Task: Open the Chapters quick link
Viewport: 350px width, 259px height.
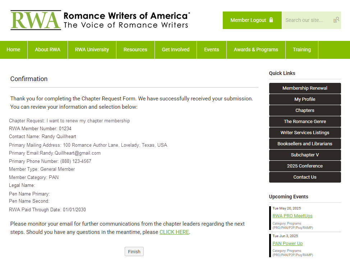Action: coord(305,110)
